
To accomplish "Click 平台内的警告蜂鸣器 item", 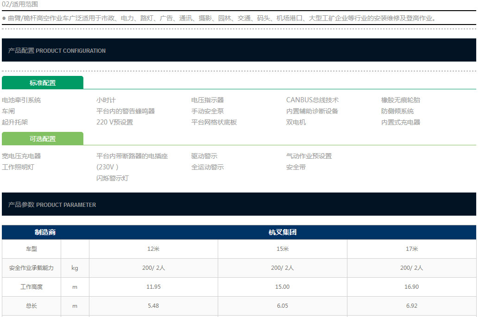I will (x=126, y=111).
